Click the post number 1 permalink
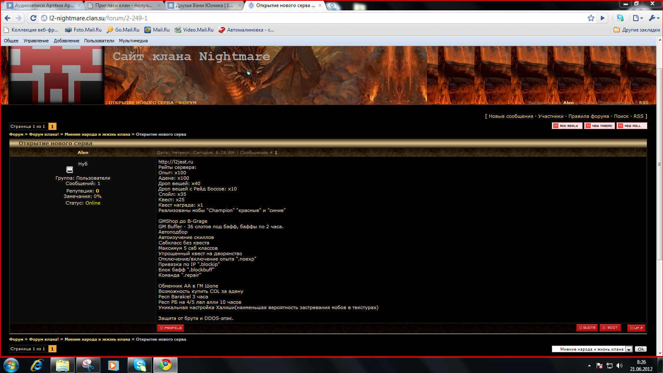The image size is (663, 373). pyautogui.click(x=276, y=153)
